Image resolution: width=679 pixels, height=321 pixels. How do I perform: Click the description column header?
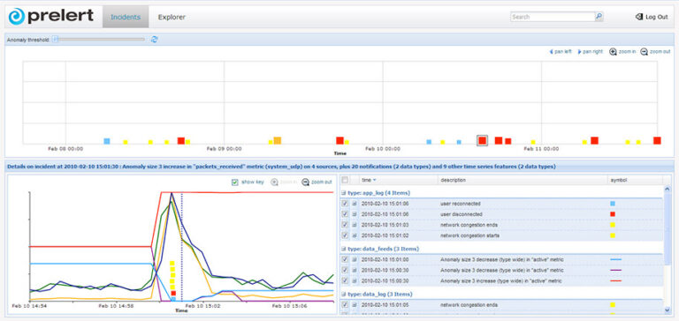pyautogui.click(x=523, y=180)
